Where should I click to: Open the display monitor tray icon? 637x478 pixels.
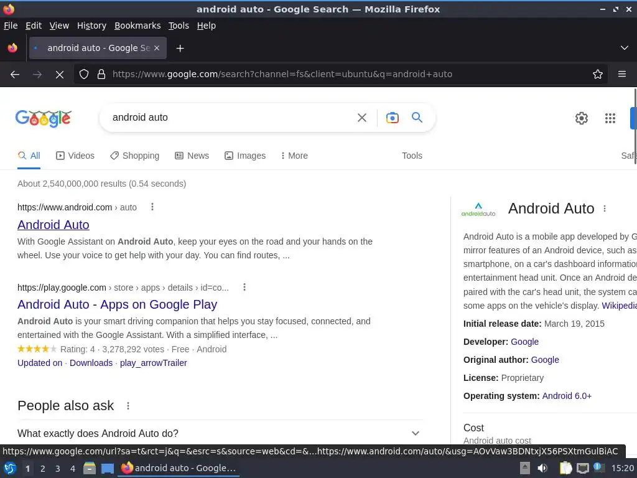[x=582, y=468]
